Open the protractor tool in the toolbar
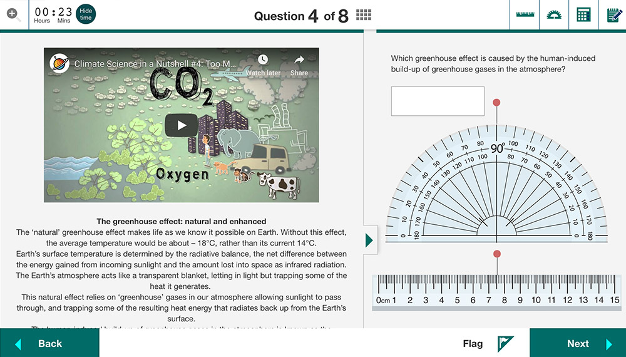This screenshot has width=626, height=357. point(554,15)
